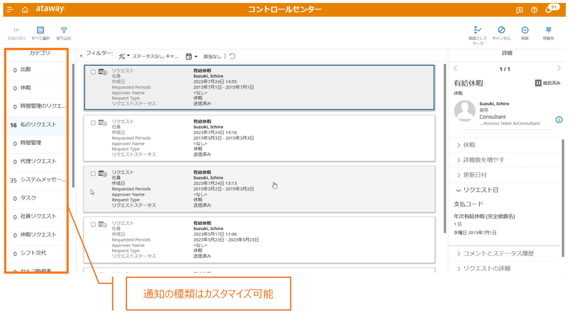Select 私のリクエスト category
The image size is (569, 316).
click(38, 125)
